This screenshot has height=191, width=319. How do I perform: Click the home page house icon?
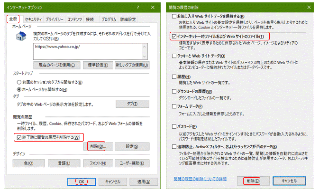click(x=21, y=38)
